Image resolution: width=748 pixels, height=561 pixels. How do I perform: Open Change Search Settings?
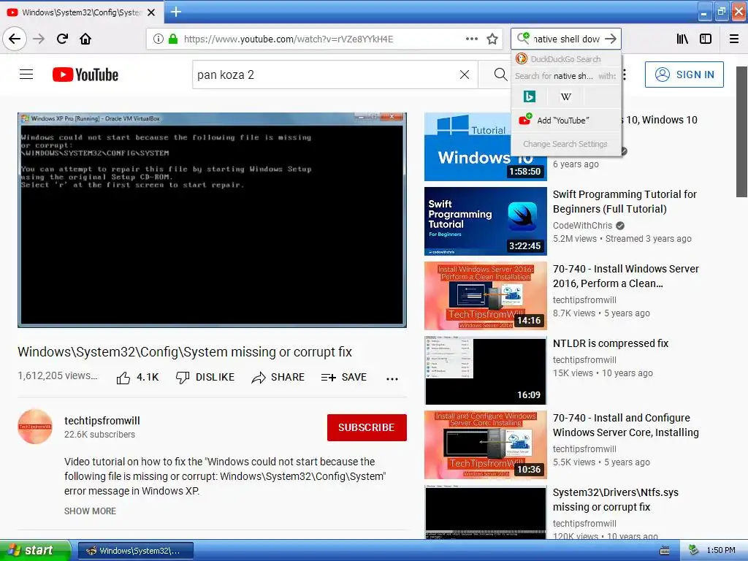tap(566, 144)
